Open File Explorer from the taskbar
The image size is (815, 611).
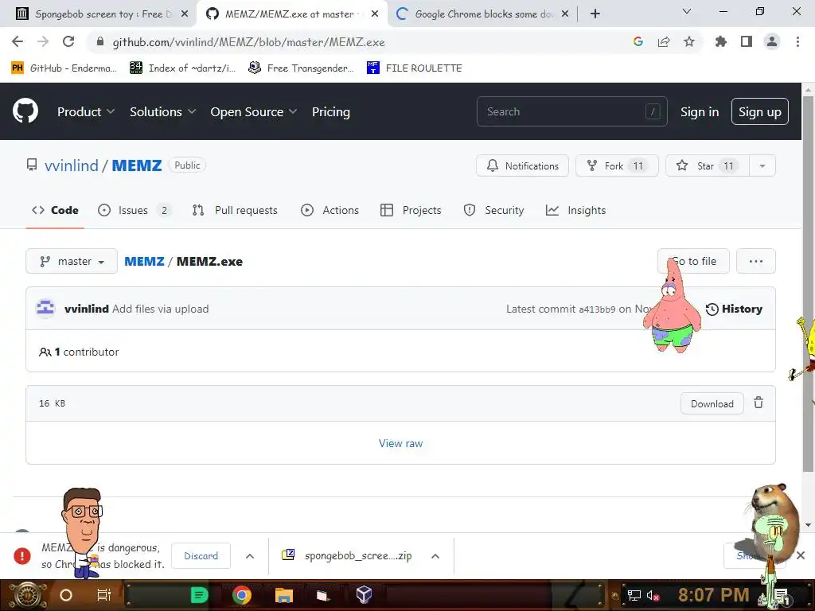pyautogui.click(x=284, y=595)
